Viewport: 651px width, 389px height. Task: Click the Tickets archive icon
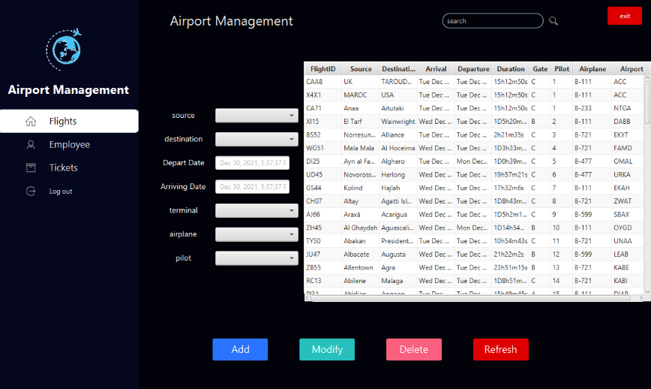[31, 168]
